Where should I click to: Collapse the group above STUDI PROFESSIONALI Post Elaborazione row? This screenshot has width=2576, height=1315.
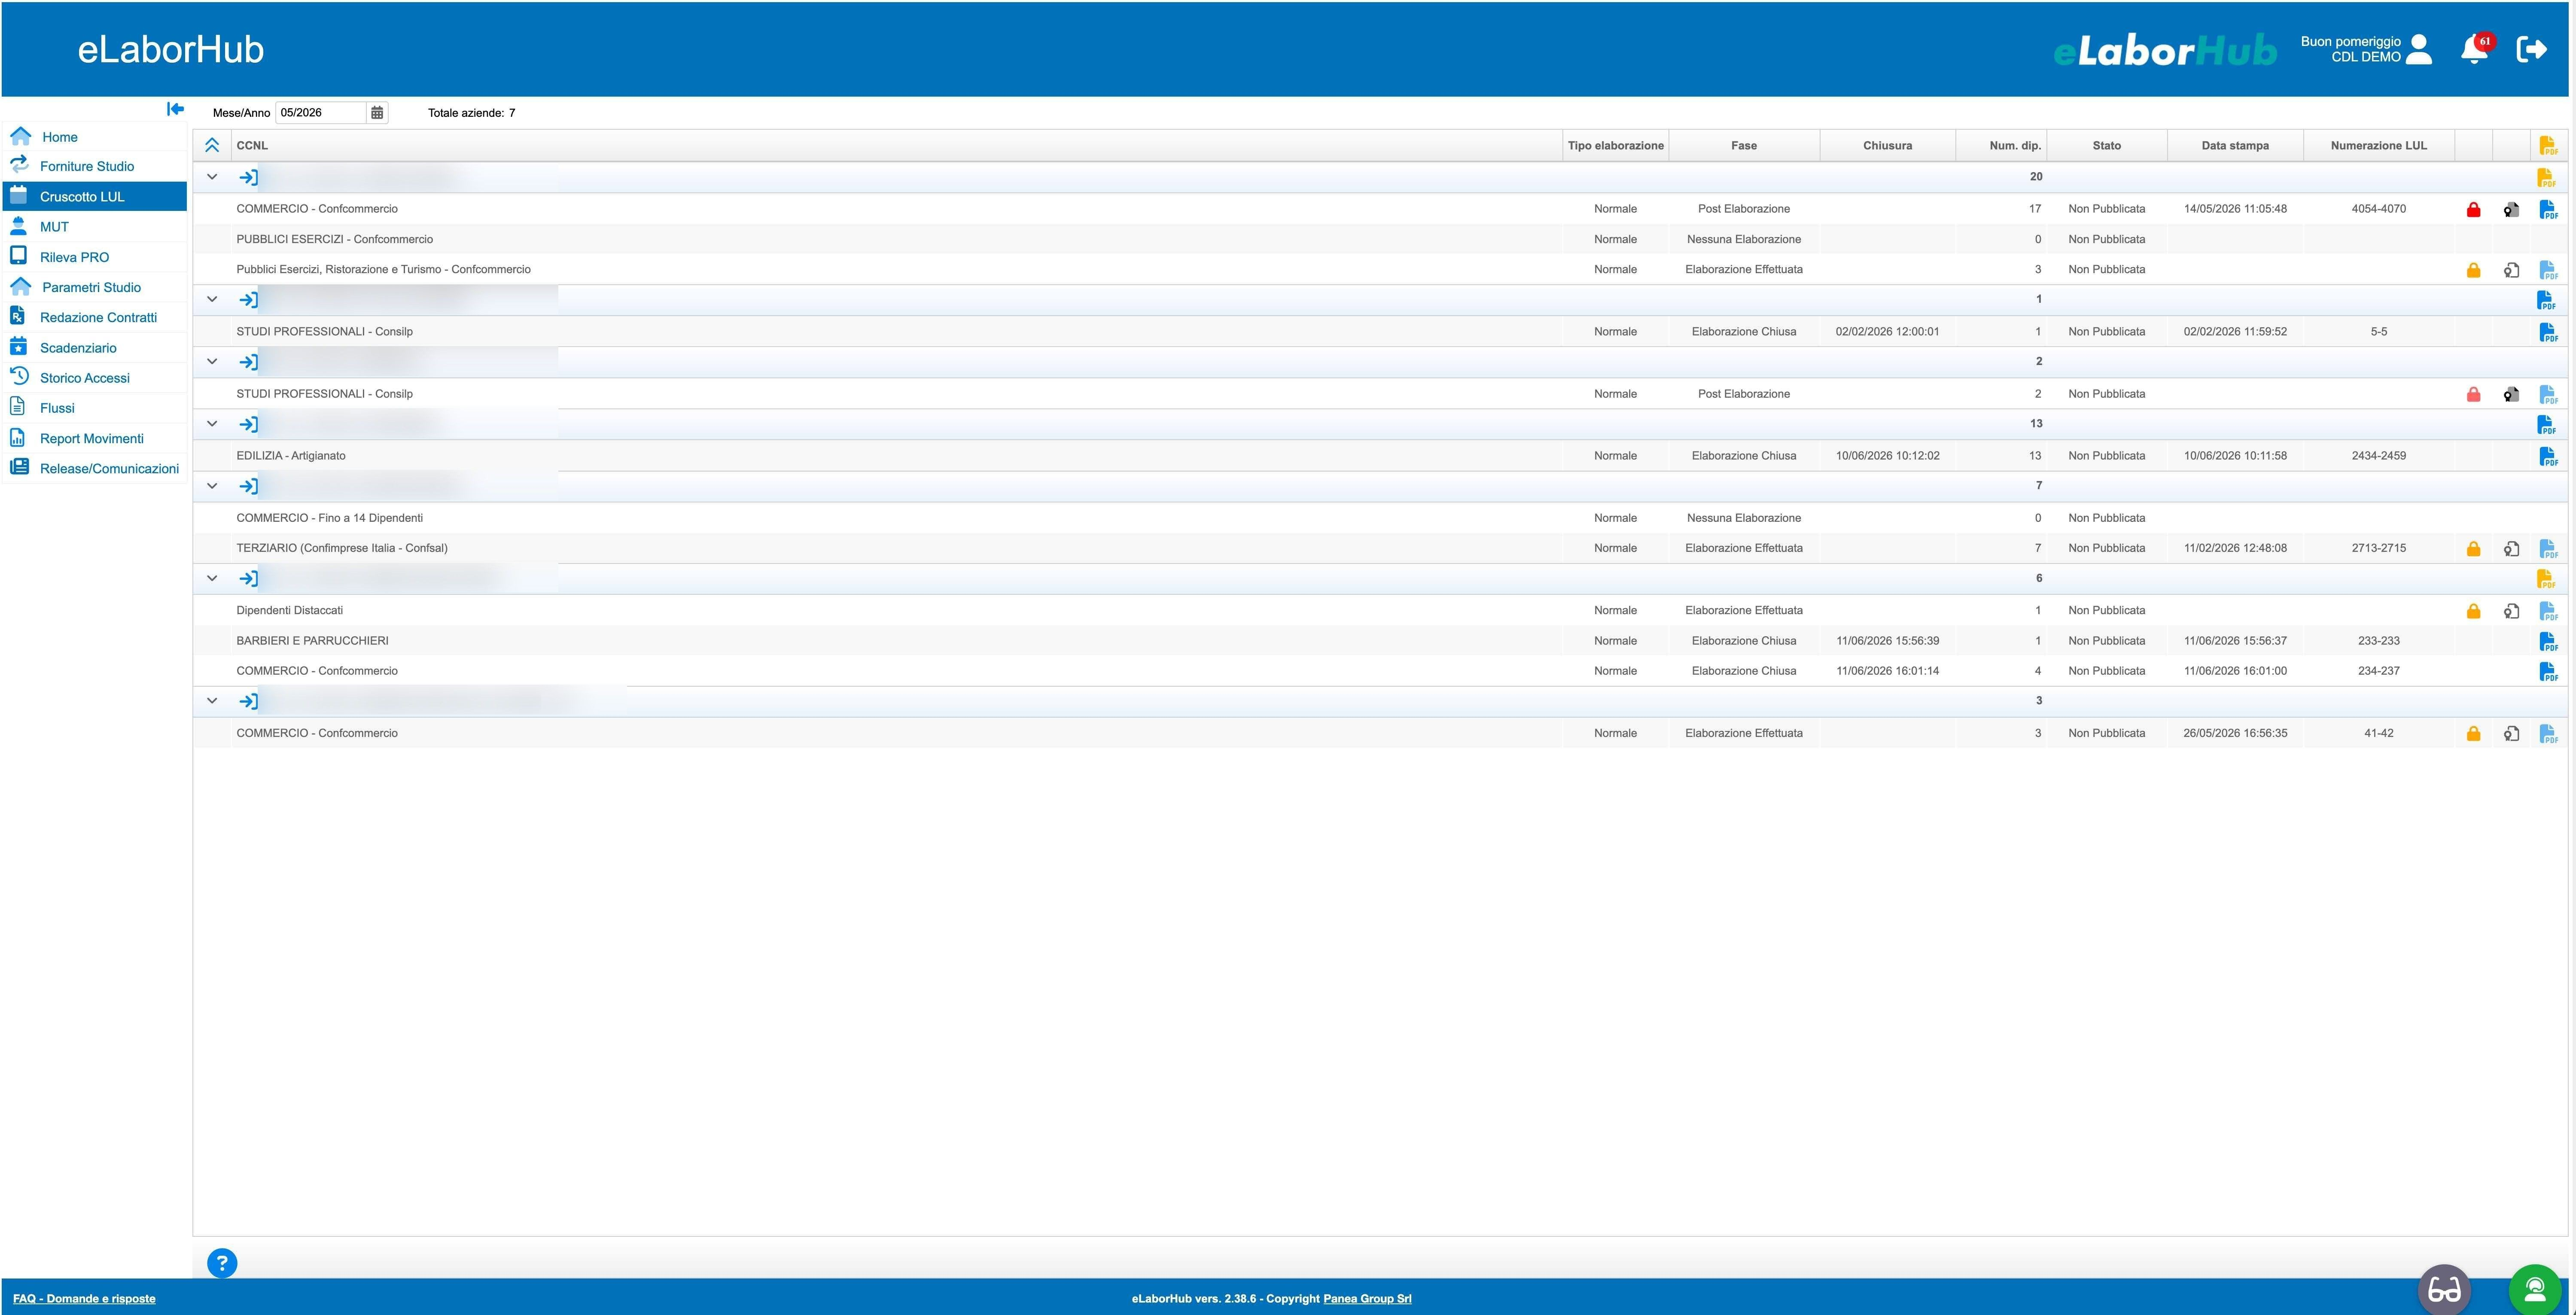tap(212, 361)
